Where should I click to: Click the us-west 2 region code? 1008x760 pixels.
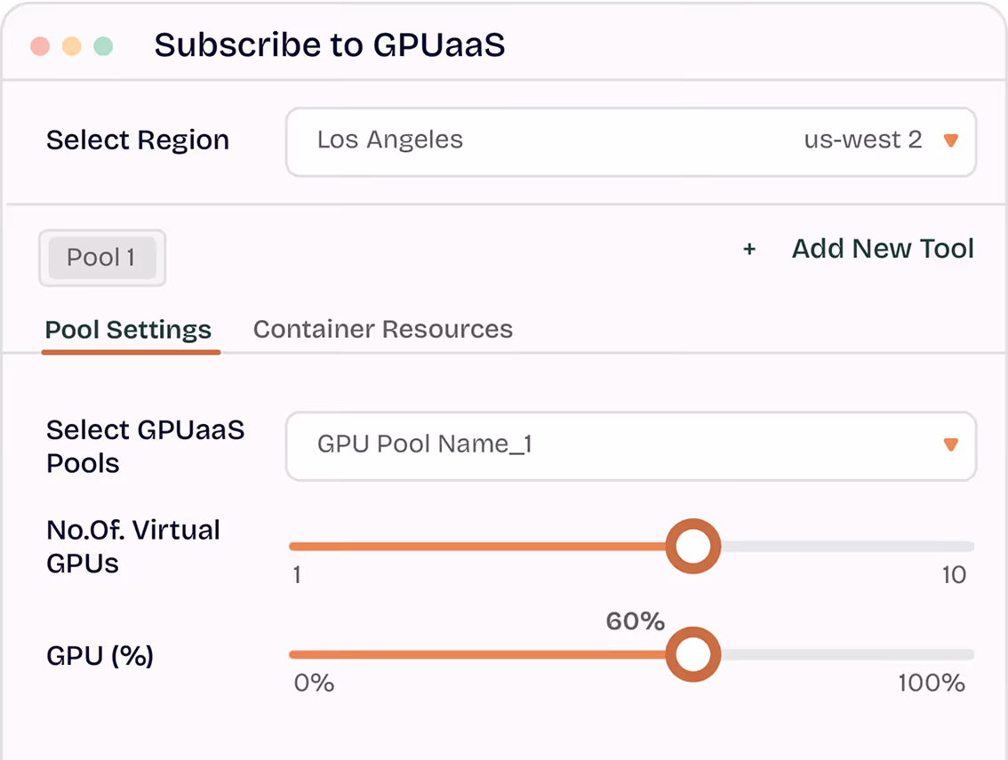point(863,140)
